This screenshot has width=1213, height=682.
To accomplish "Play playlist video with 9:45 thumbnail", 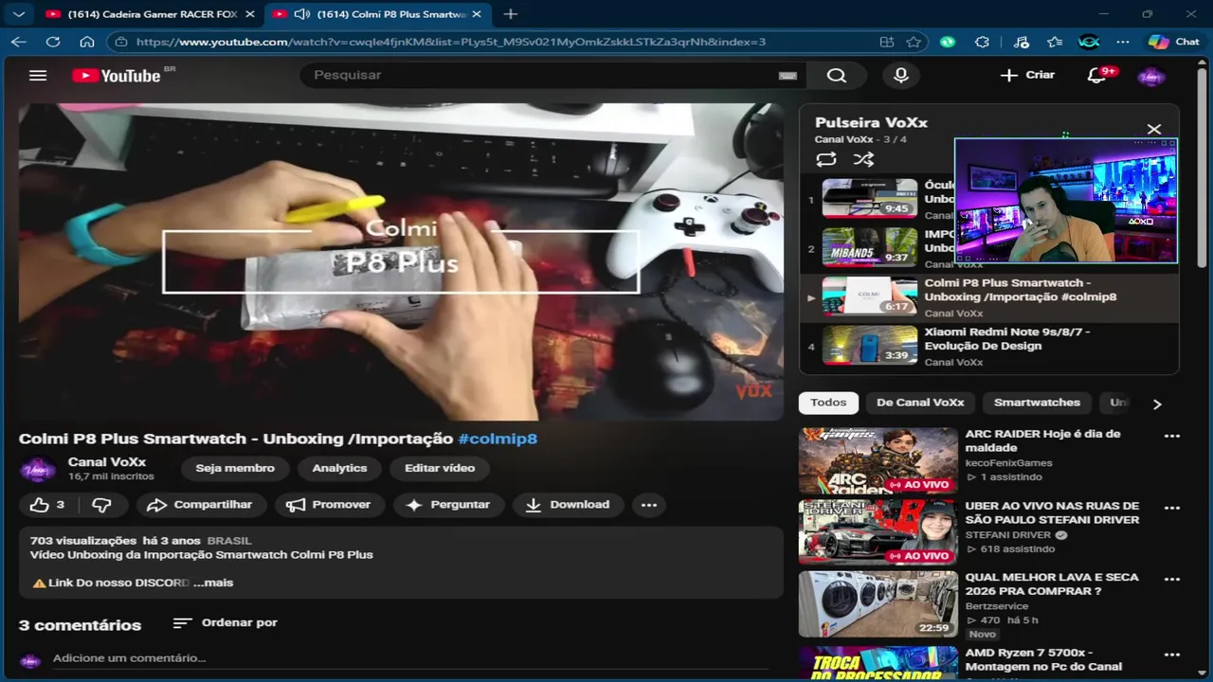I will 869,198.
